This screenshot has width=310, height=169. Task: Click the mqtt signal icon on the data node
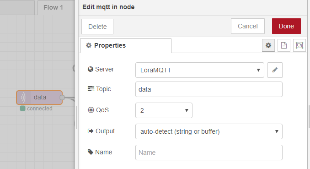[x=23, y=98]
